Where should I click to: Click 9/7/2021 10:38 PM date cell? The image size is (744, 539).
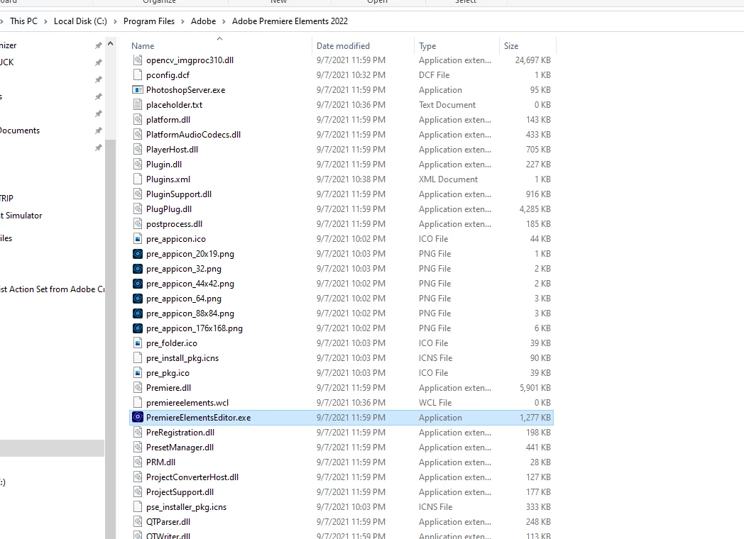click(351, 179)
